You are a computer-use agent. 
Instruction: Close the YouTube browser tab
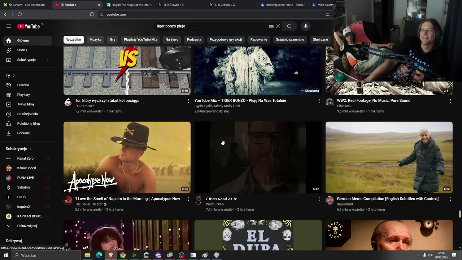coord(99,5)
